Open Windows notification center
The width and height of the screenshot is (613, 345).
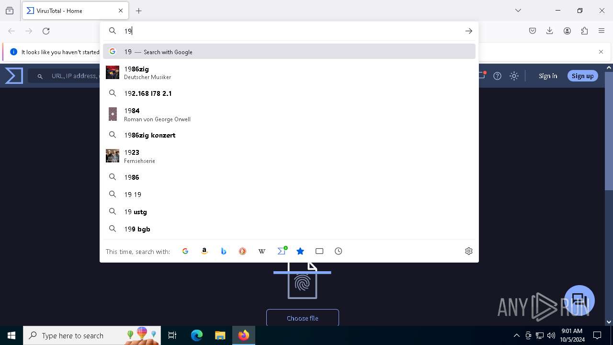(x=597, y=335)
